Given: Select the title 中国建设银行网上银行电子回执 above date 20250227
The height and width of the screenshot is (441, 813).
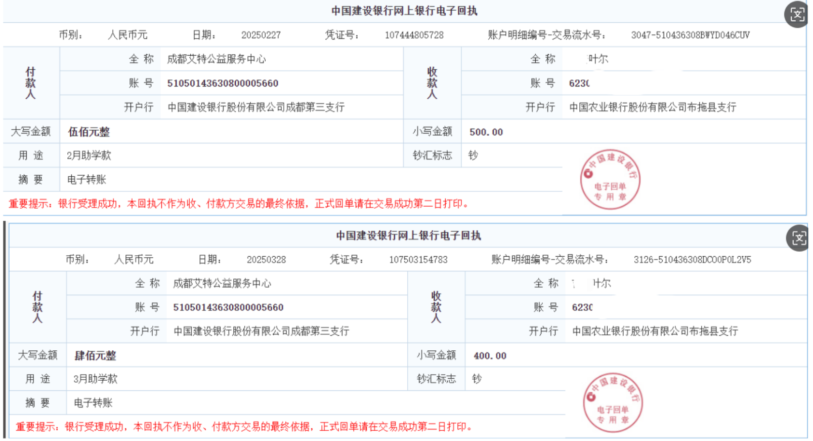Looking at the screenshot, I should click(x=404, y=11).
